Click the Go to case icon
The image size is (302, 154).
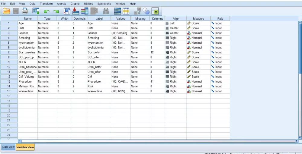coord(67,11)
